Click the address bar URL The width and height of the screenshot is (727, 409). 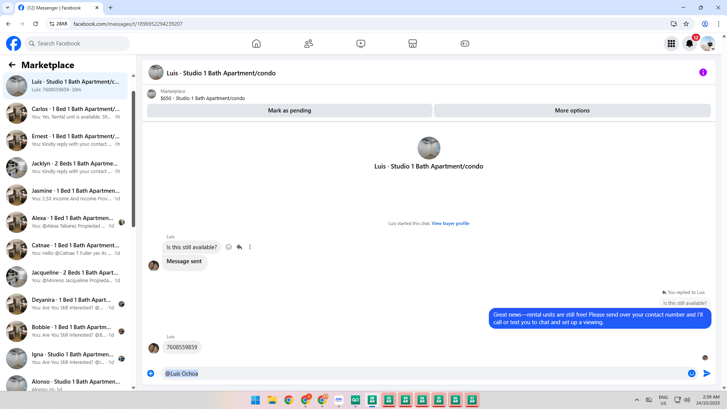128,24
